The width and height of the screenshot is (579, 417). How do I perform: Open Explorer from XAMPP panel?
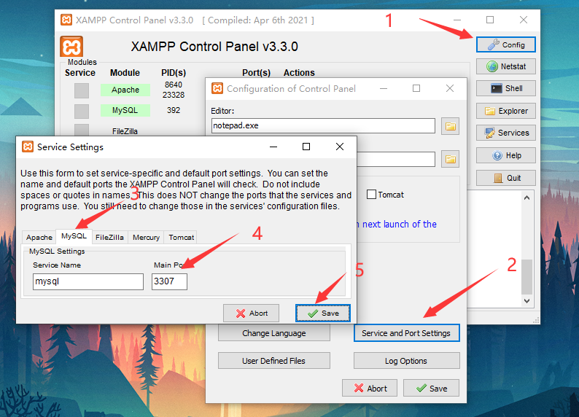[505, 111]
